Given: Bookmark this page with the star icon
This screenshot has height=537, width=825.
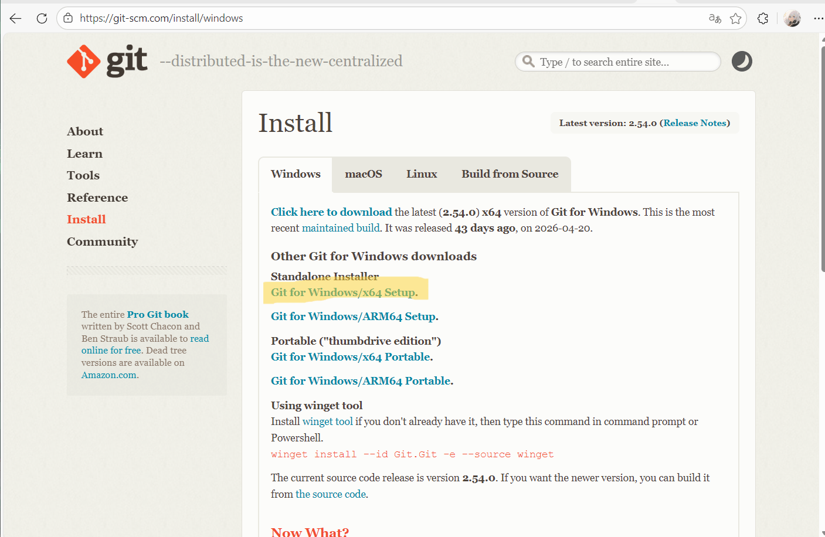Looking at the screenshot, I should coord(735,18).
